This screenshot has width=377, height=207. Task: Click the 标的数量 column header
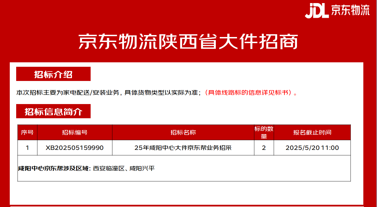(x=264, y=132)
